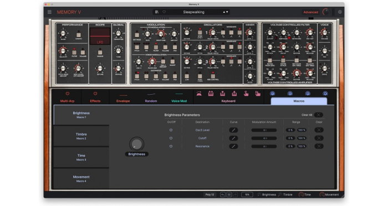Select the third Keyboard icon
The height and width of the screenshot is (206, 388).
coord(222,94)
